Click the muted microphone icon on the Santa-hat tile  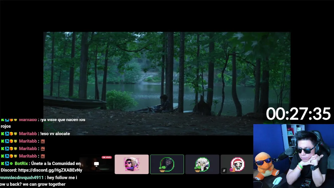224,171
